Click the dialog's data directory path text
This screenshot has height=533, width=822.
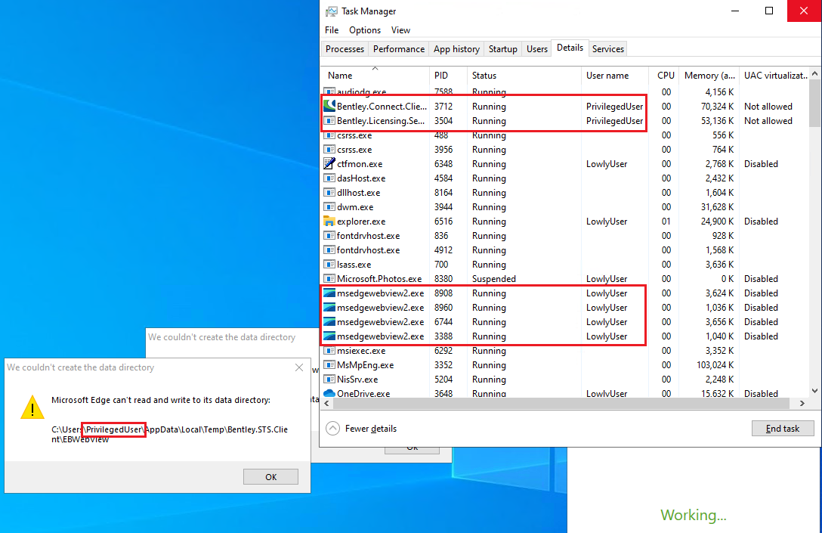[169, 434]
